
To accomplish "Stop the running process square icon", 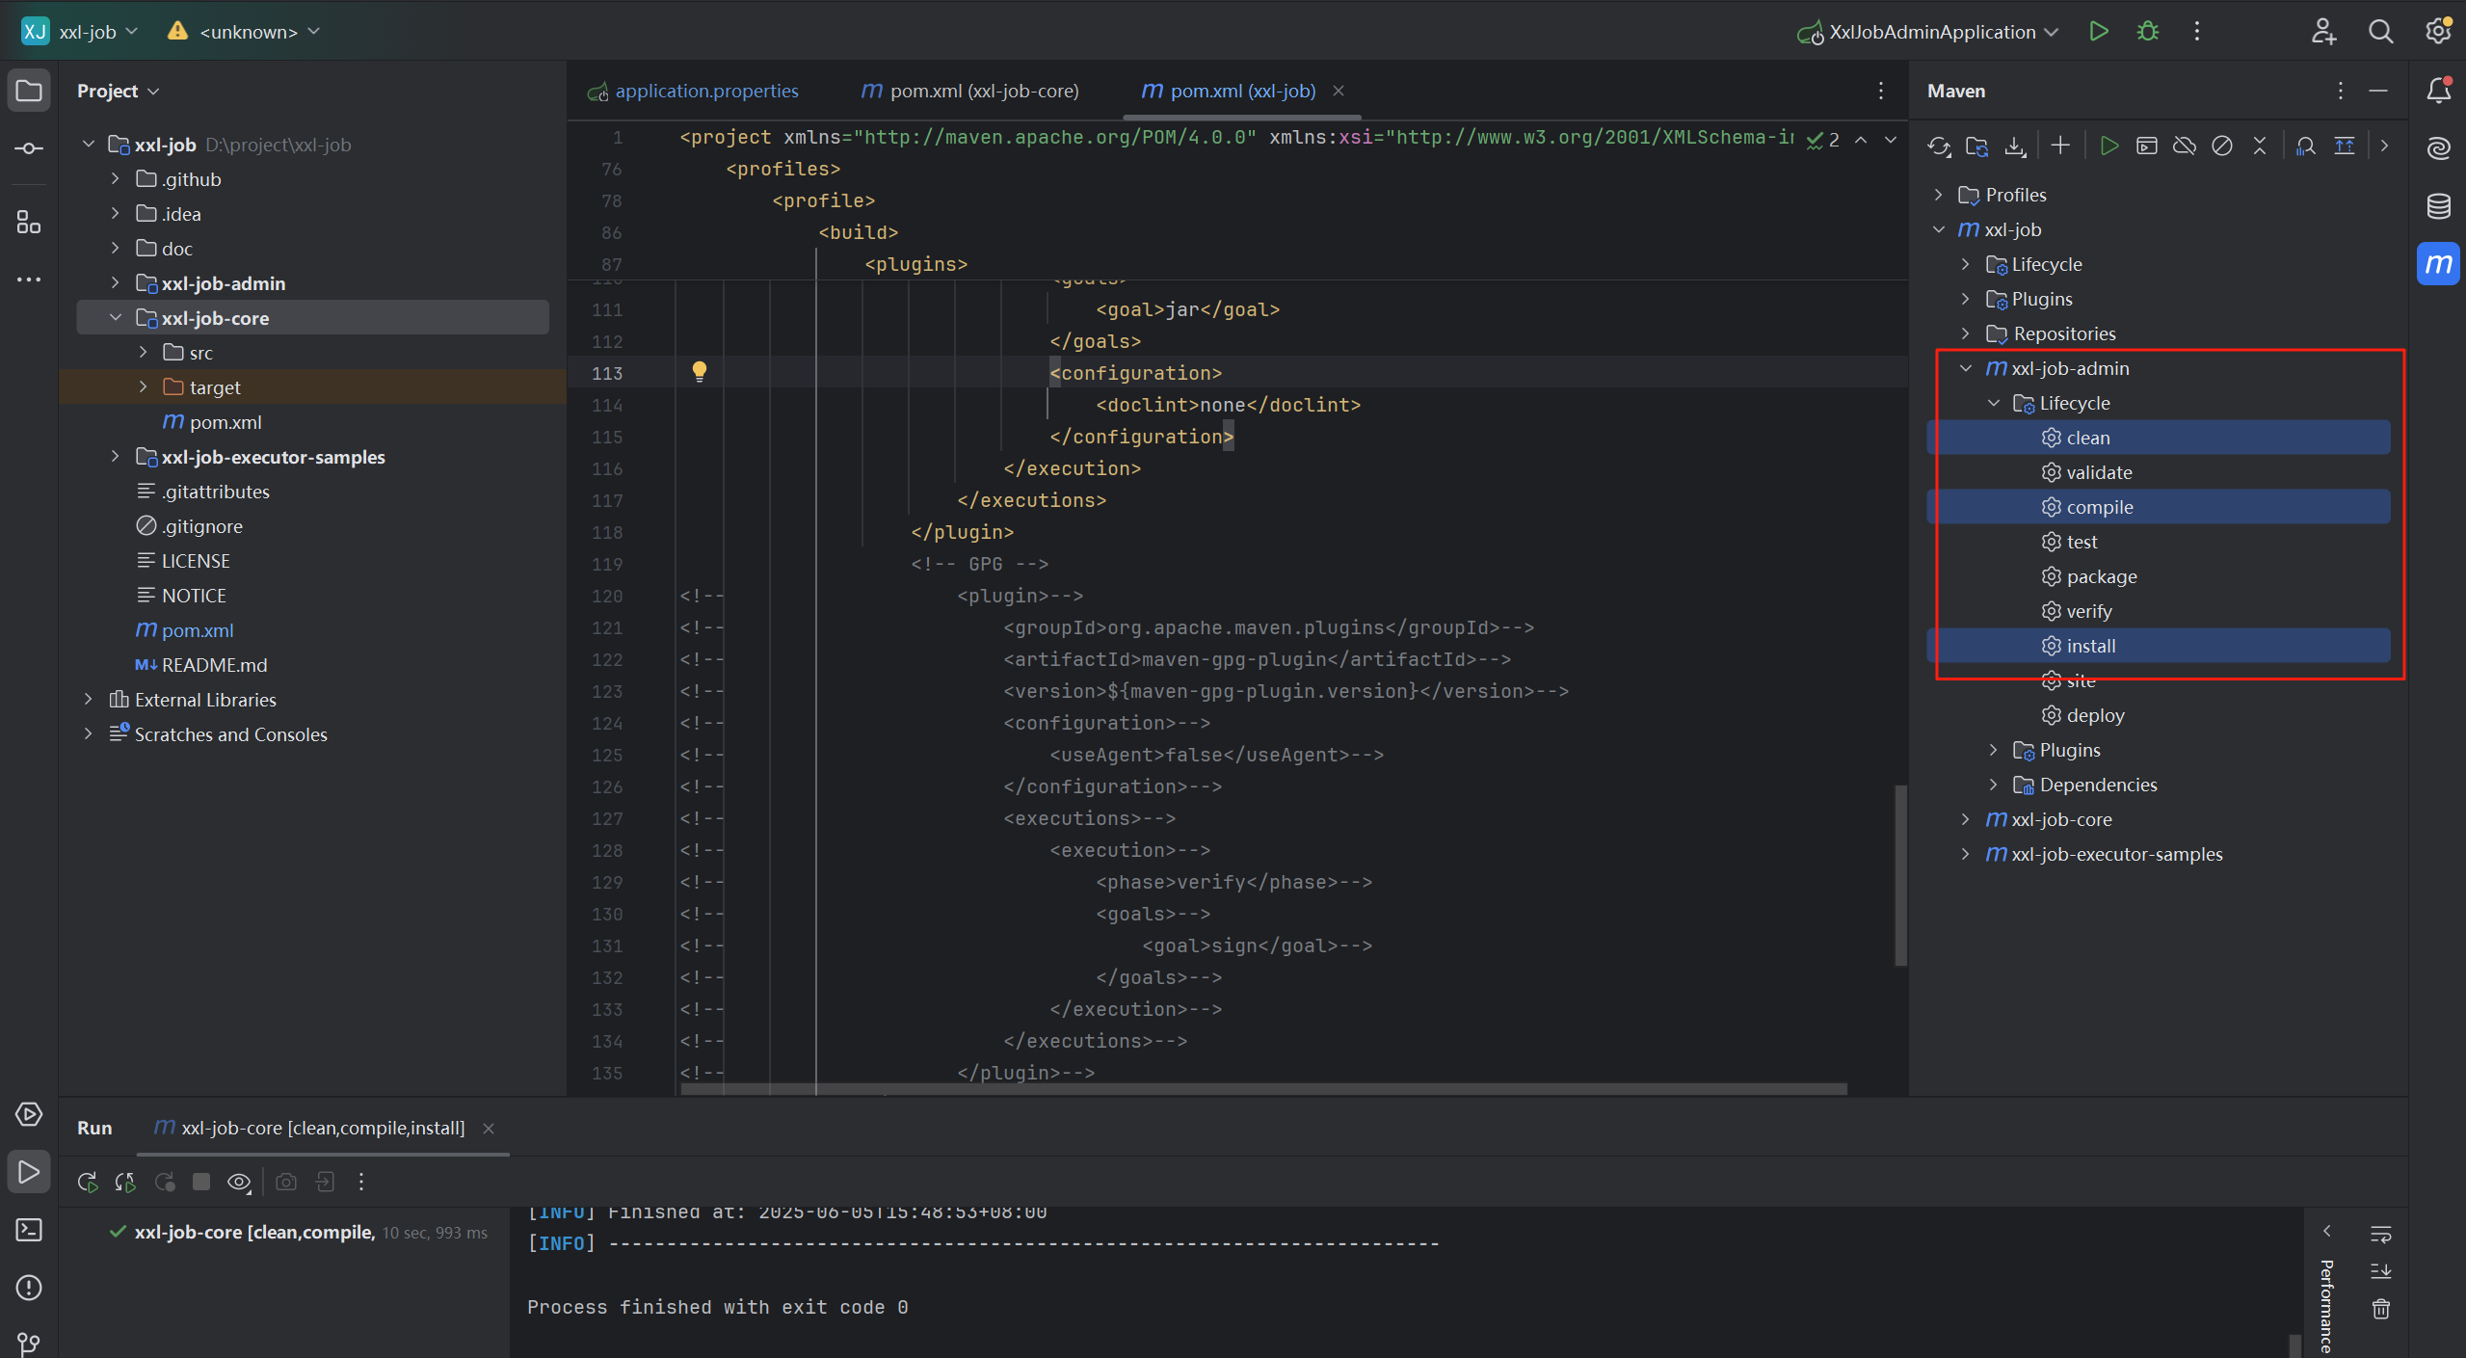I will coord(201,1182).
